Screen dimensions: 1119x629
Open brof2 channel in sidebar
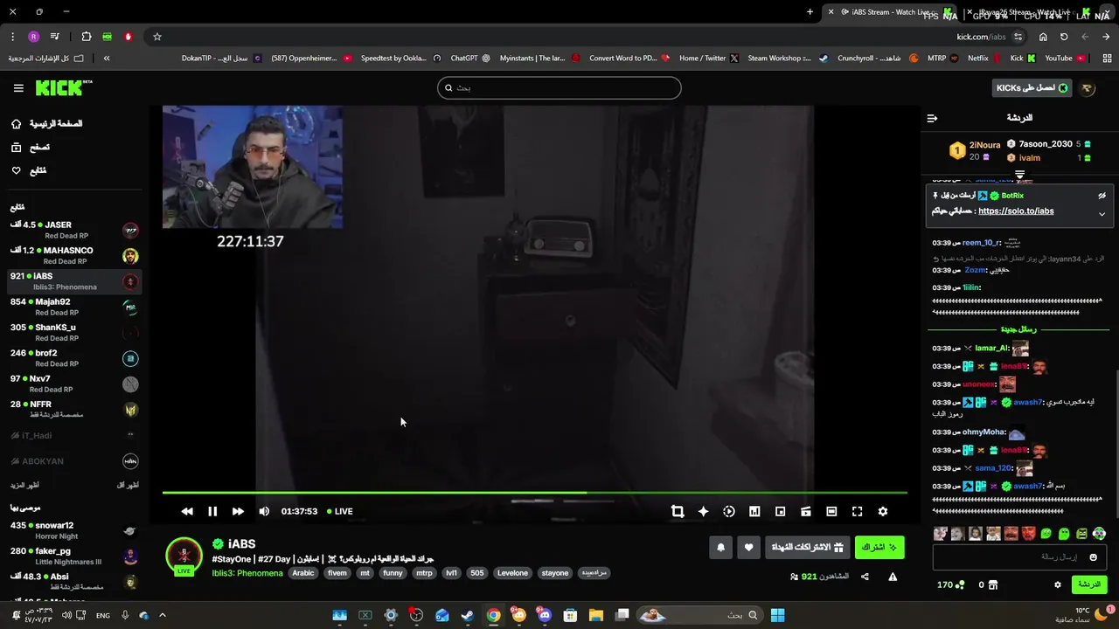point(73,358)
